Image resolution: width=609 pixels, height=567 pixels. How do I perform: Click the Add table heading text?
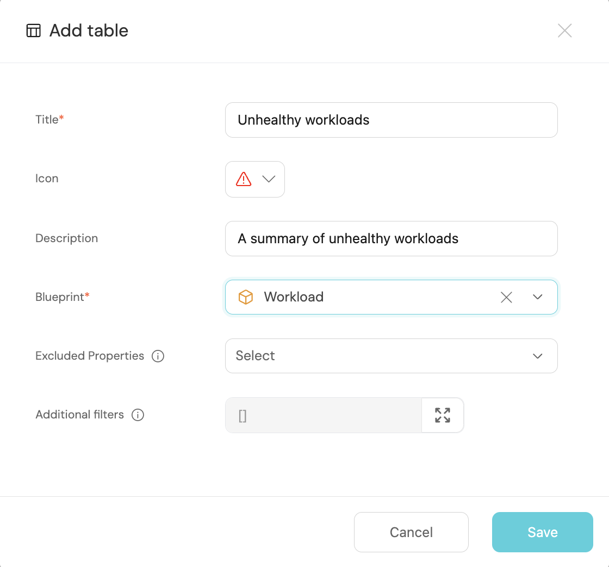[x=89, y=30]
